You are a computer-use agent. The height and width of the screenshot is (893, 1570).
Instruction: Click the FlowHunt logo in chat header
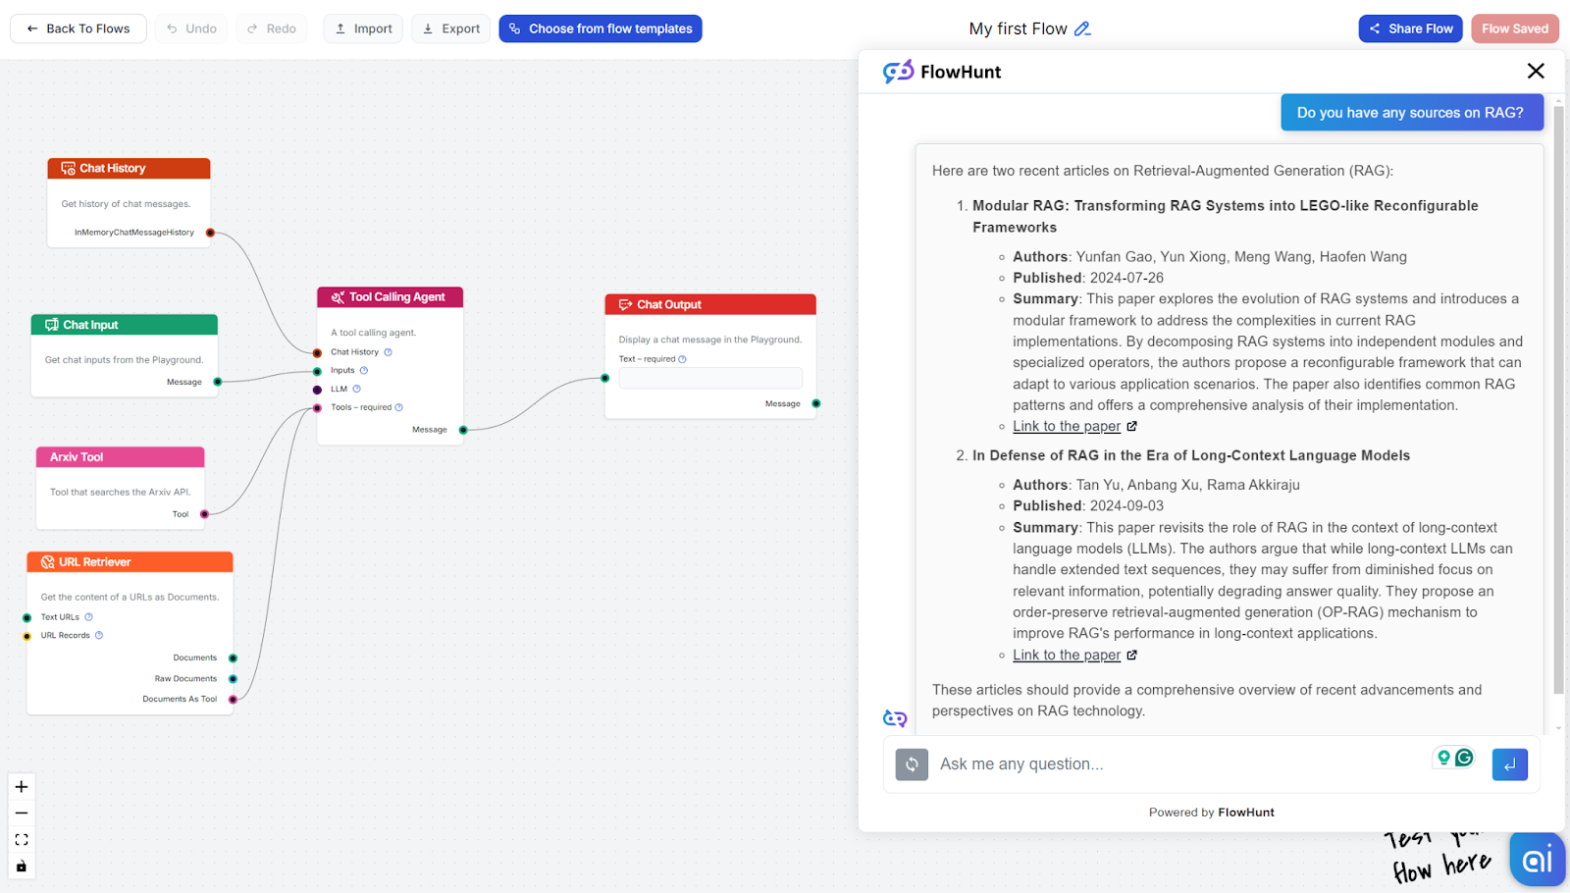click(x=942, y=72)
